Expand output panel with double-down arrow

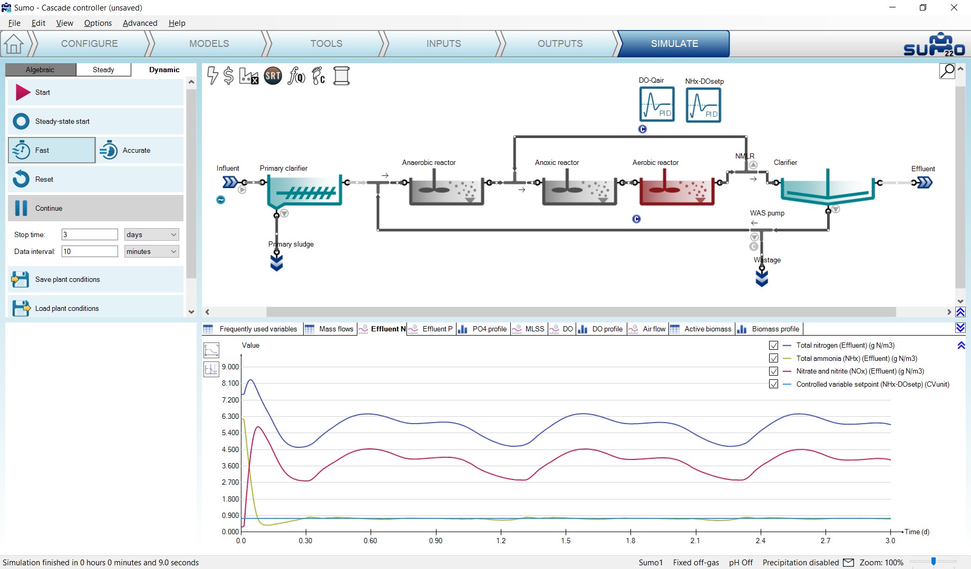click(960, 328)
